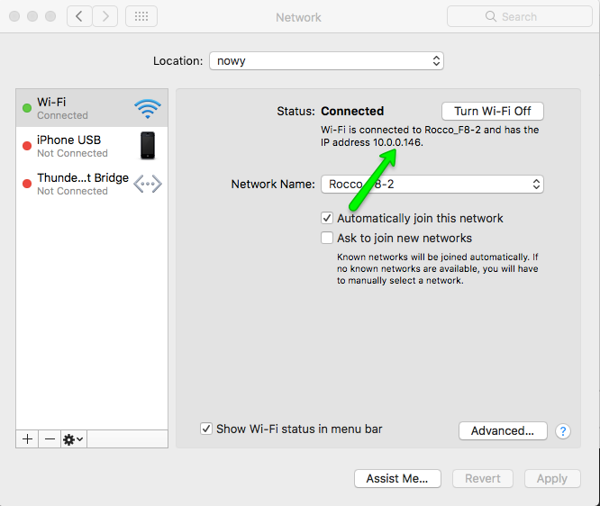Open help with the question mark button
This screenshot has height=506, width=600.
click(x=563, y=431)
